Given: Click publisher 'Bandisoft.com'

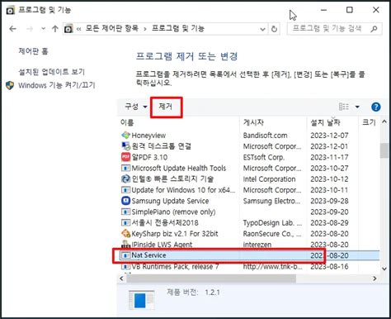Looking at the screenshot, I should point(265,136).
